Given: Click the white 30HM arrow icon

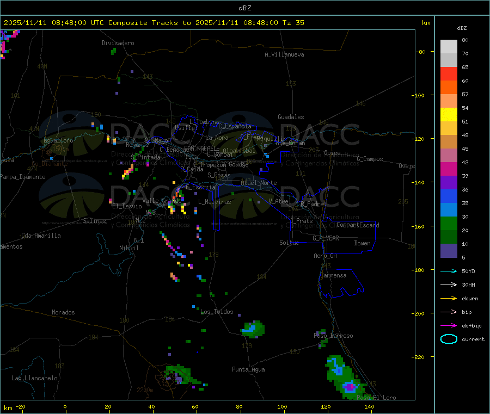Looking at the screenshot, I should click(449, 285).
